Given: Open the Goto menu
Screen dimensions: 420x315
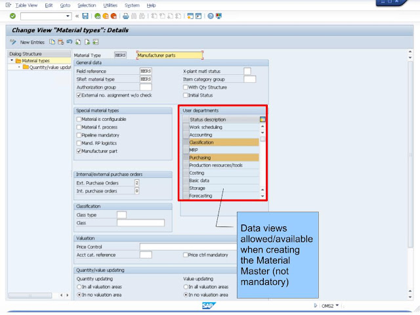Looking at the screenshot, I should 65,5.
